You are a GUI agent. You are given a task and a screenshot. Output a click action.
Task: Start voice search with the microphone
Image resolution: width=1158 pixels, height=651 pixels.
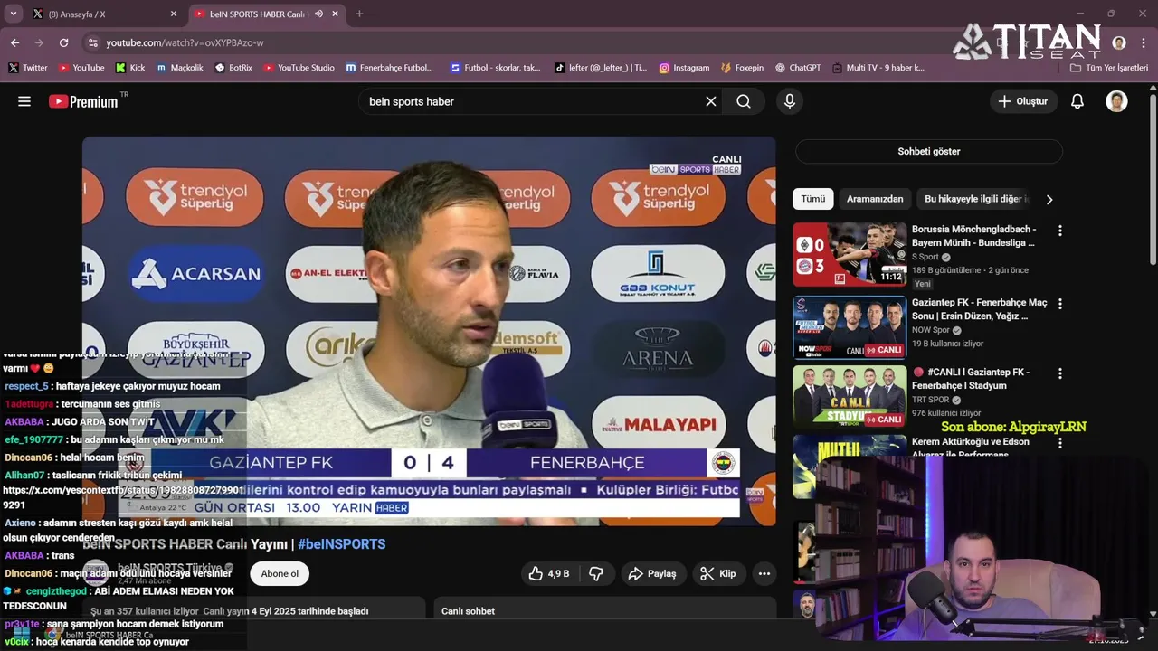coord(790,101)
